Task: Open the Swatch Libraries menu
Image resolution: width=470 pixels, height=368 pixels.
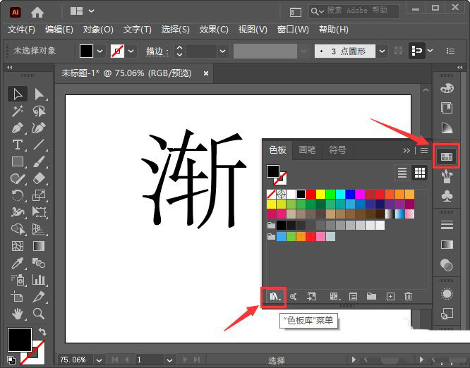Action: (x=273, y=297)
